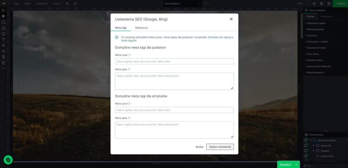
Task: Click the redo arrow in top toolbar
Action: pos(75,3)
